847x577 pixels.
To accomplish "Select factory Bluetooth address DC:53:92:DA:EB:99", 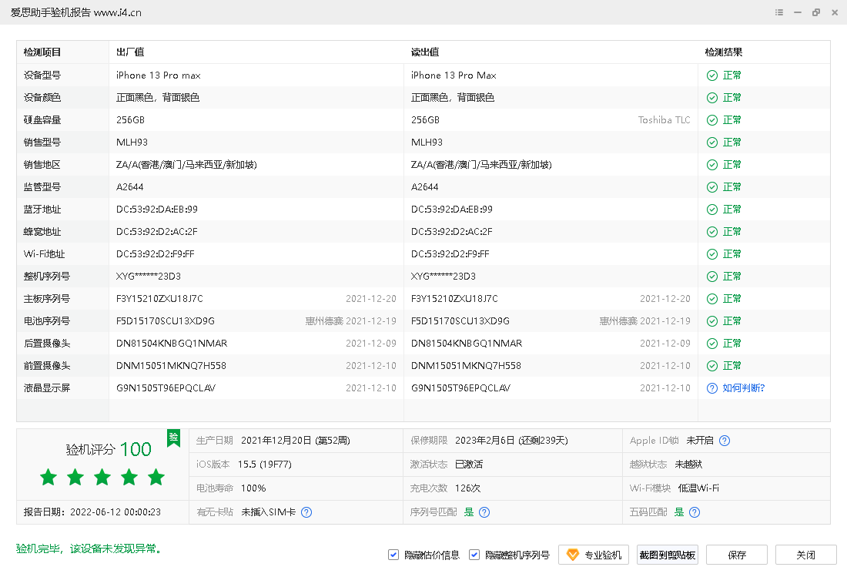I will [x=156, y=209].
